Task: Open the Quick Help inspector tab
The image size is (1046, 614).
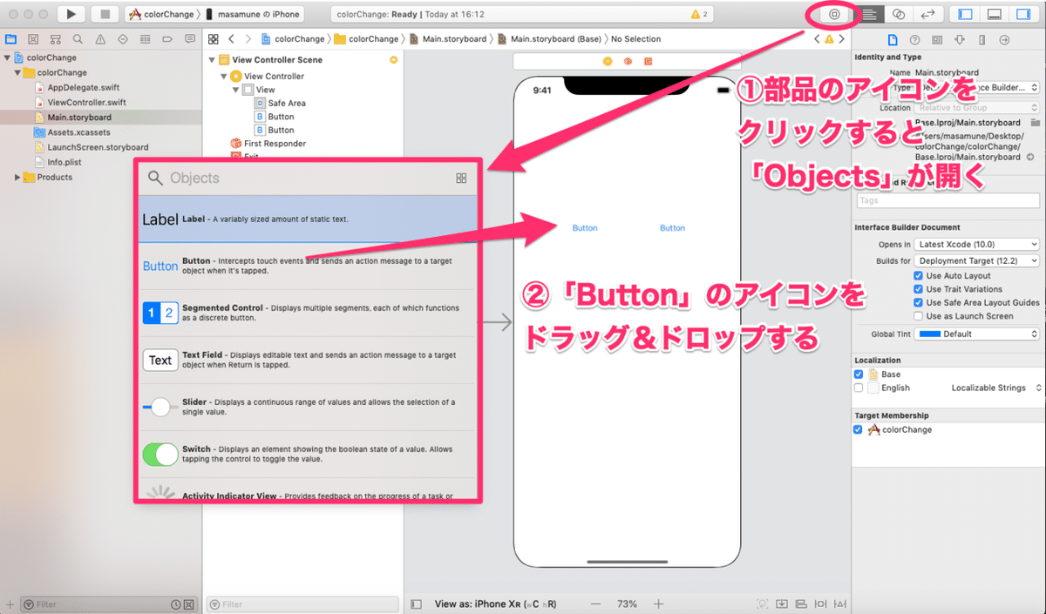Action: click(914, 40)
